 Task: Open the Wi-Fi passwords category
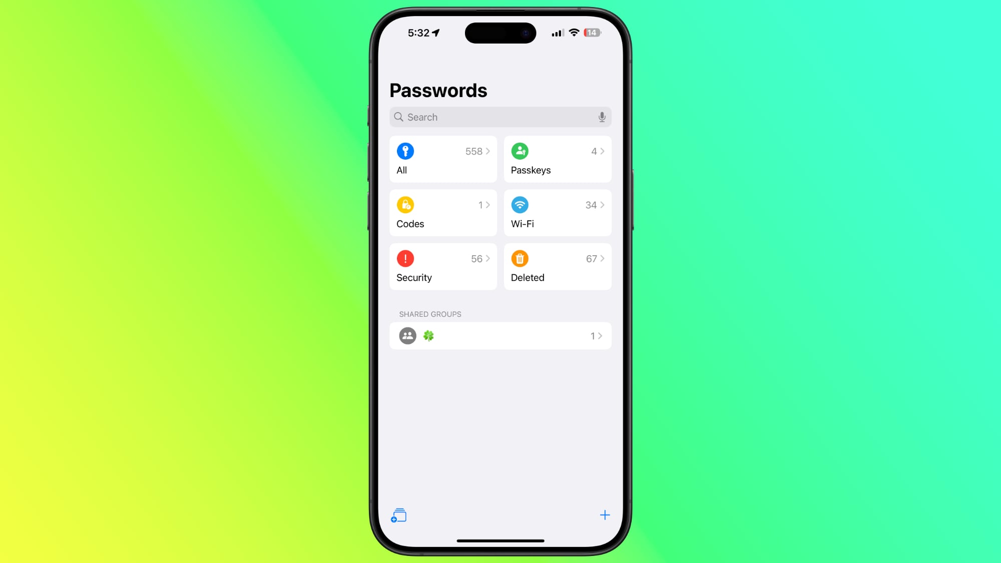tap(558, 212)
